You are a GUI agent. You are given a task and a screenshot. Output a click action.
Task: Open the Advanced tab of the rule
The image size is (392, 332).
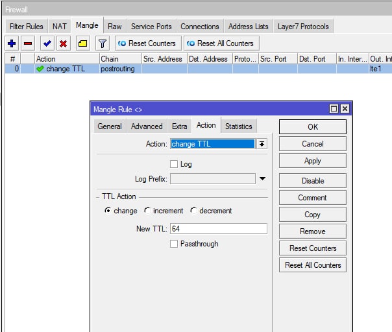147,126
